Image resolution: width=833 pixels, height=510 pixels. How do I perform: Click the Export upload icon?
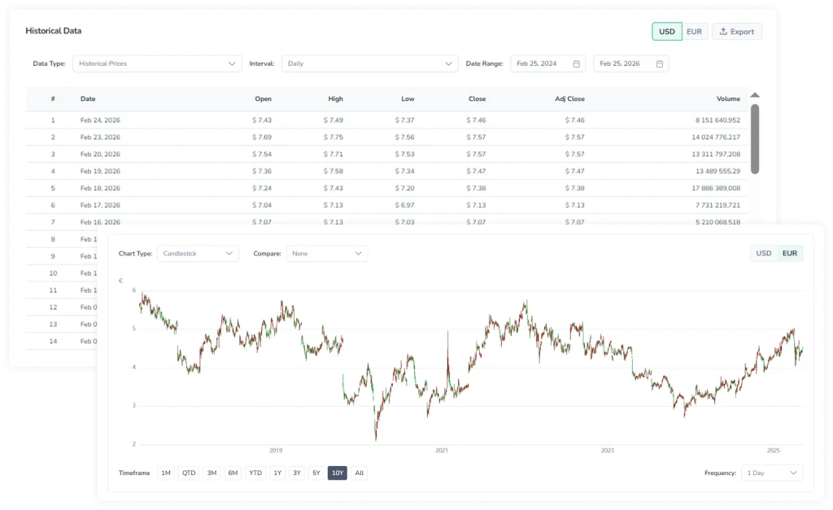(722, 31)
